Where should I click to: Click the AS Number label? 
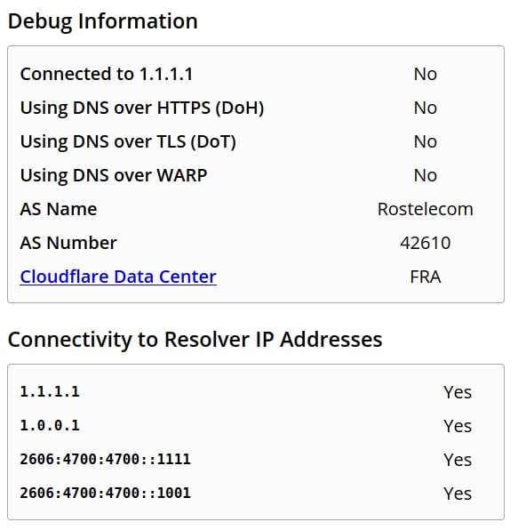68,243
